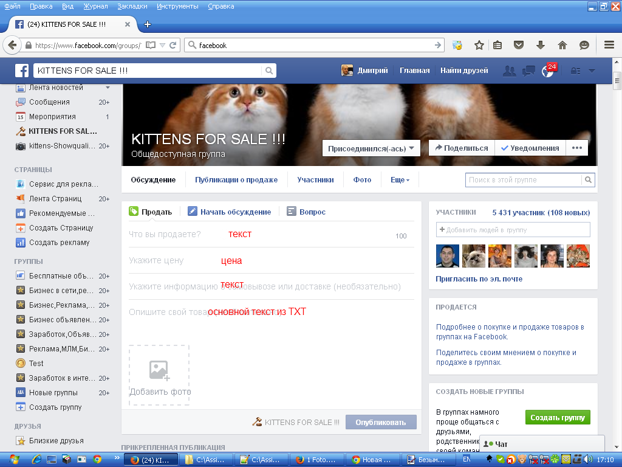Open bookmarks list toolbar icon
Image resolution: width=622 pixels, height=467 pixels.
pyautogui.click(x=497, y=45)
